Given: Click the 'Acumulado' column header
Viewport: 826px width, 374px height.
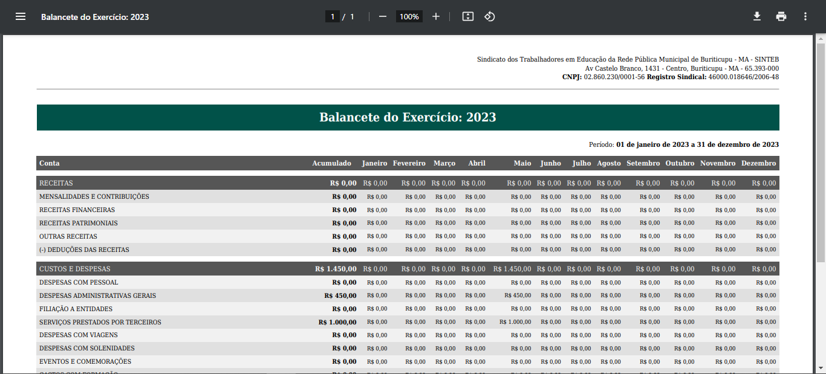Looking at the screenshot, I should (x=331, y=164).
